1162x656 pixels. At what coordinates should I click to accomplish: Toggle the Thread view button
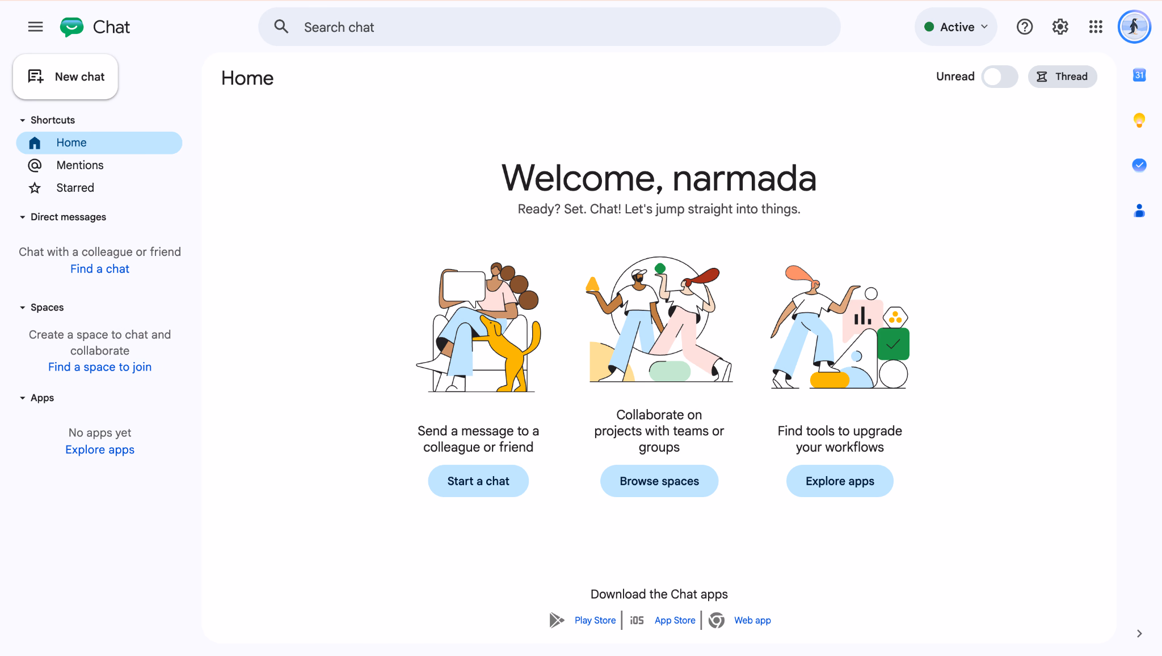pos(1062,77)
